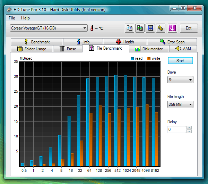
Task: Minimize the HD Tune Pro window
Action: 174,8
